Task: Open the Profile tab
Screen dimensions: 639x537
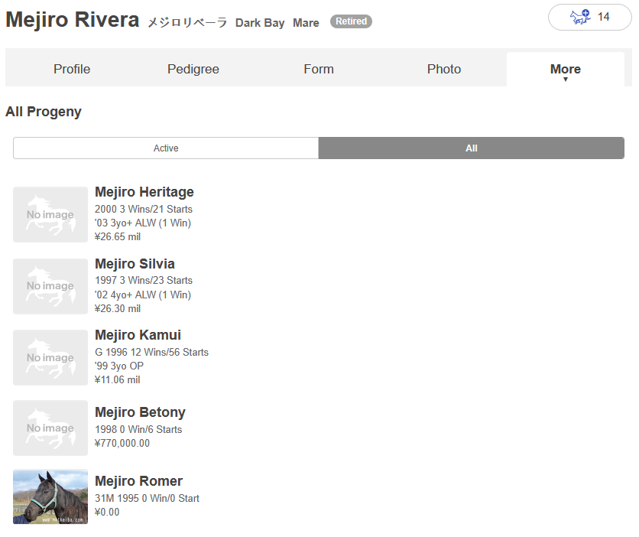Action: (72, 69)
